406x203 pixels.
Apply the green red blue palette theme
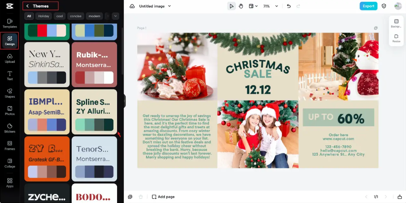pos(47,31)
